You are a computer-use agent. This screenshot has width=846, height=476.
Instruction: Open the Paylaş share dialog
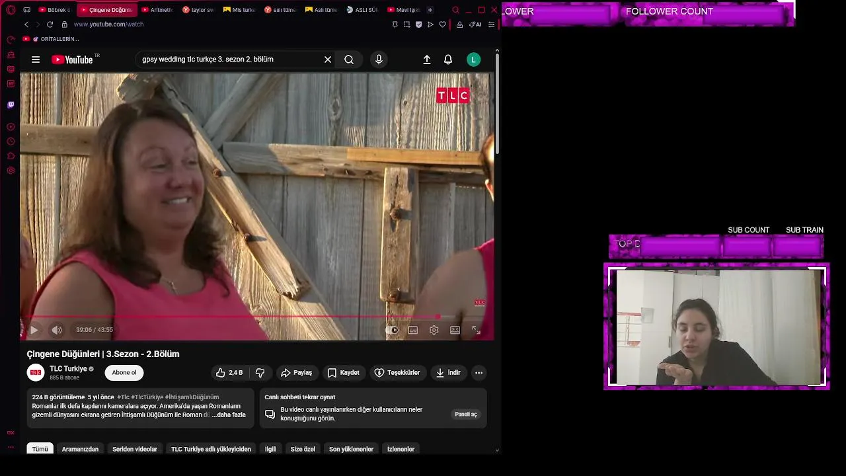click(297, 373)
